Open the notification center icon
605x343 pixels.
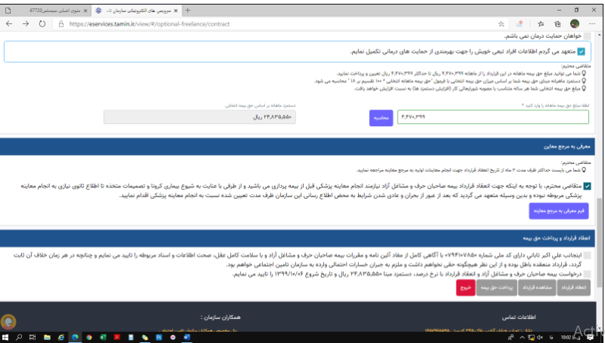tap(590, 337)
